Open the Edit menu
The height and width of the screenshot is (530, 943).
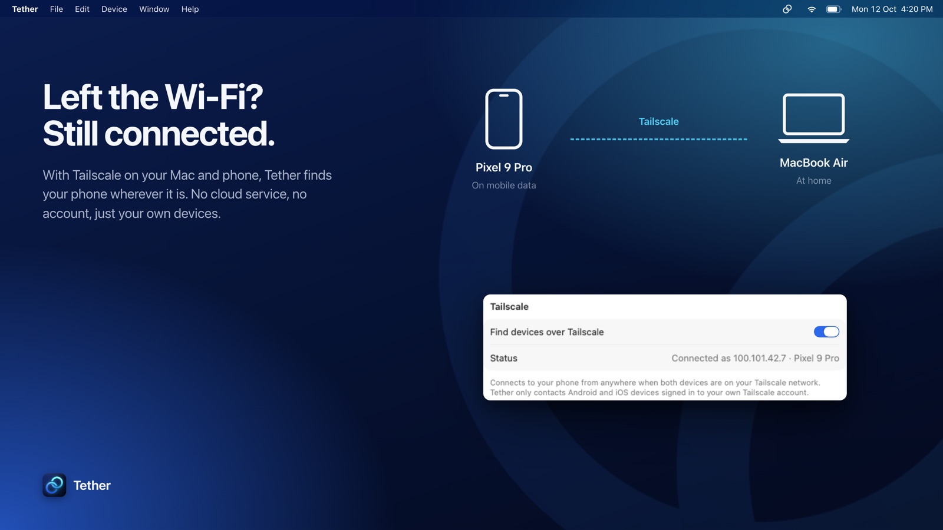(82, 9)
